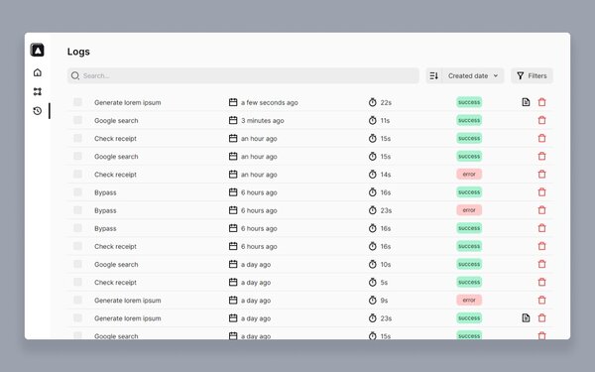This screenshot has width=595, height=372.
Task: Open the Created date sort dropdown
Action: click(473, 75)
